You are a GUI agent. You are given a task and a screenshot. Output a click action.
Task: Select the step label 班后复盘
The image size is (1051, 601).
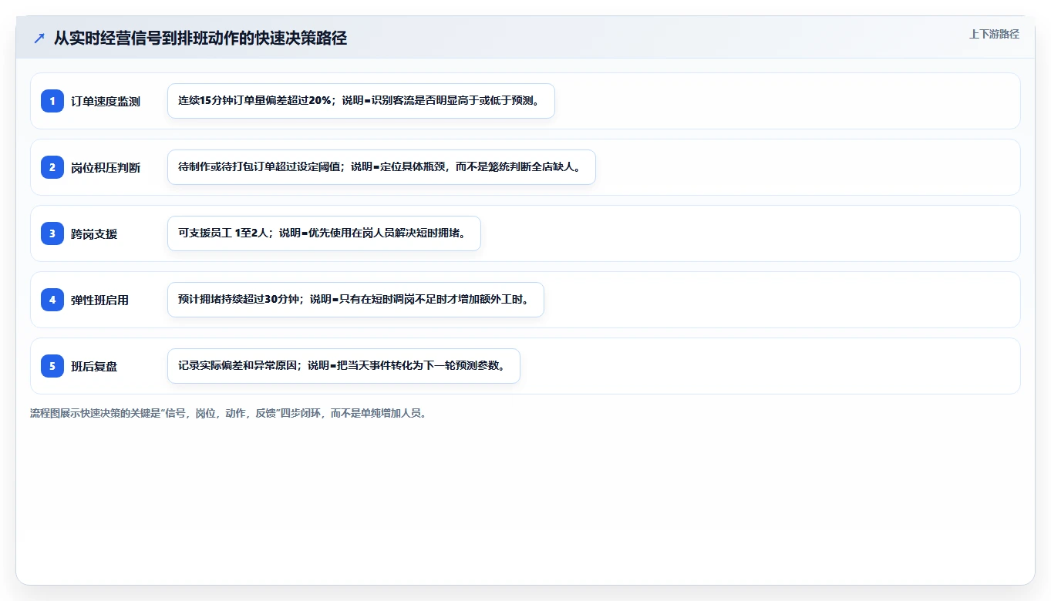tap(94, 366)
